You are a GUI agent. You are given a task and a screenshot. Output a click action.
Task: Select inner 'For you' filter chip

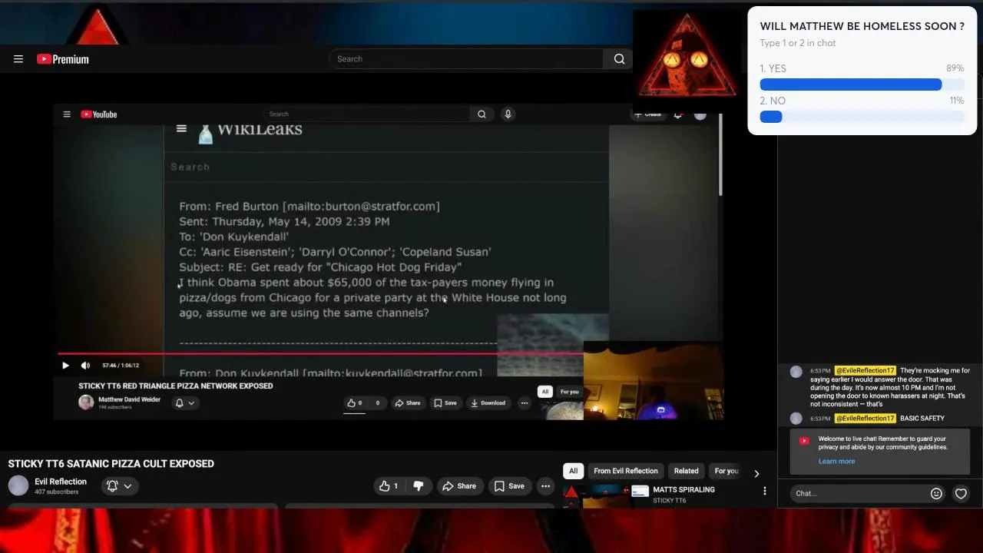569,392
